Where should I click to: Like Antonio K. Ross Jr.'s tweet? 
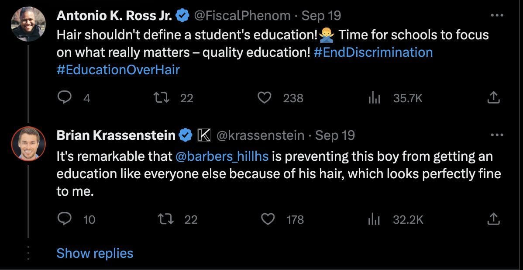point(264,98)
